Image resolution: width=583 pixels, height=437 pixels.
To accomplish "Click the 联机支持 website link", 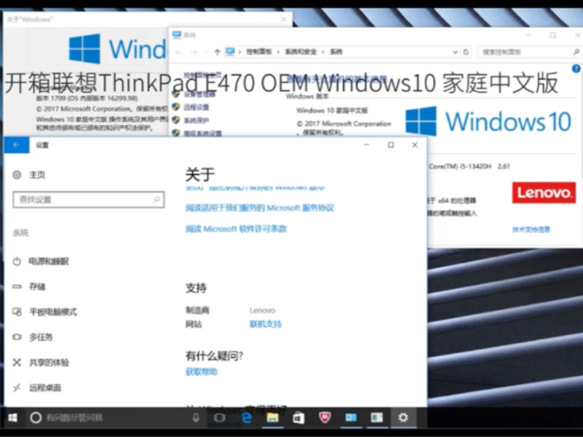I will point(265,324).
